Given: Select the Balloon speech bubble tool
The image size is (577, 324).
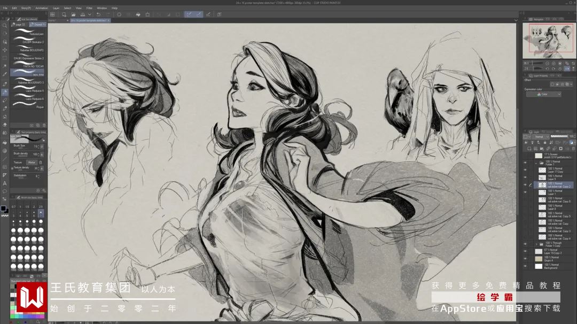Looking at the screenshot, I should pyautogui.click(x=5, y=191).
